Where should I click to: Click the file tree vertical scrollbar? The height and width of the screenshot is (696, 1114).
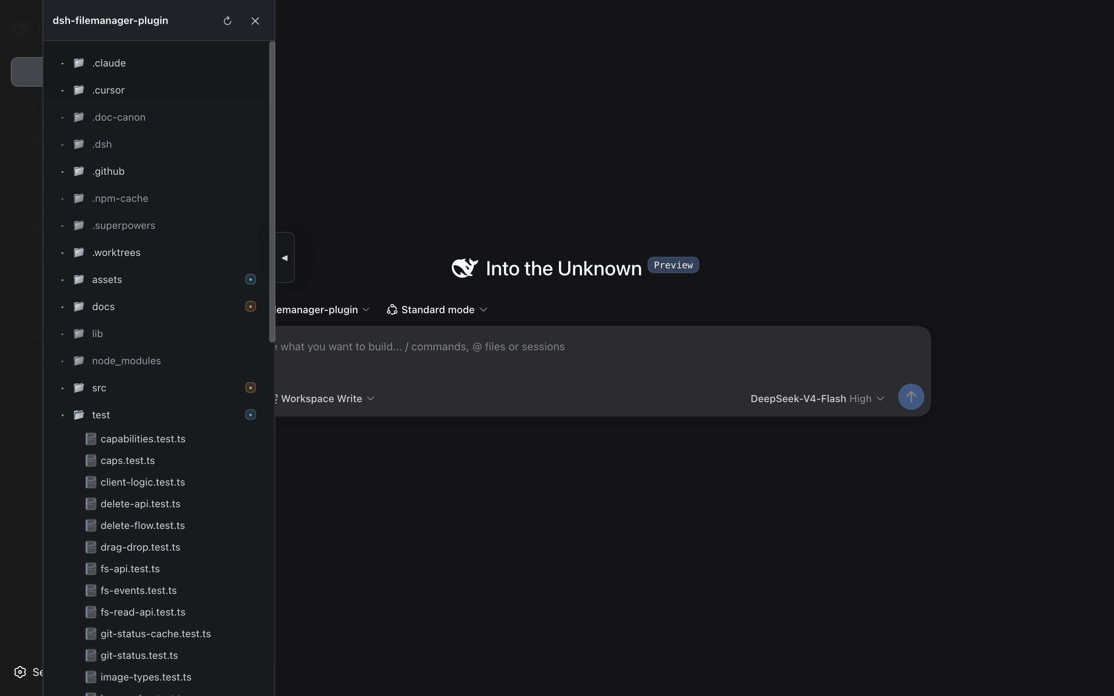tap(272, 191)
